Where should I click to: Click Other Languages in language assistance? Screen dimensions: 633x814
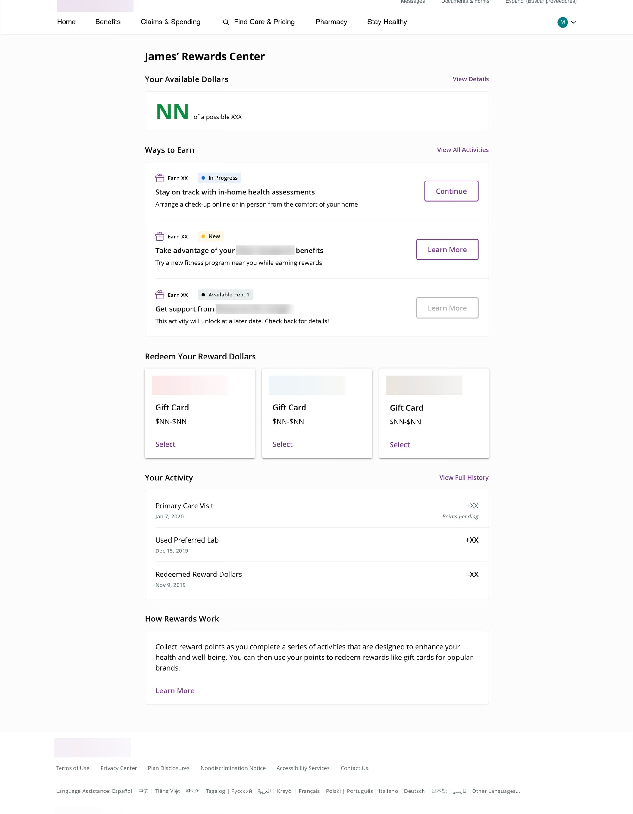tap(496, 791)
